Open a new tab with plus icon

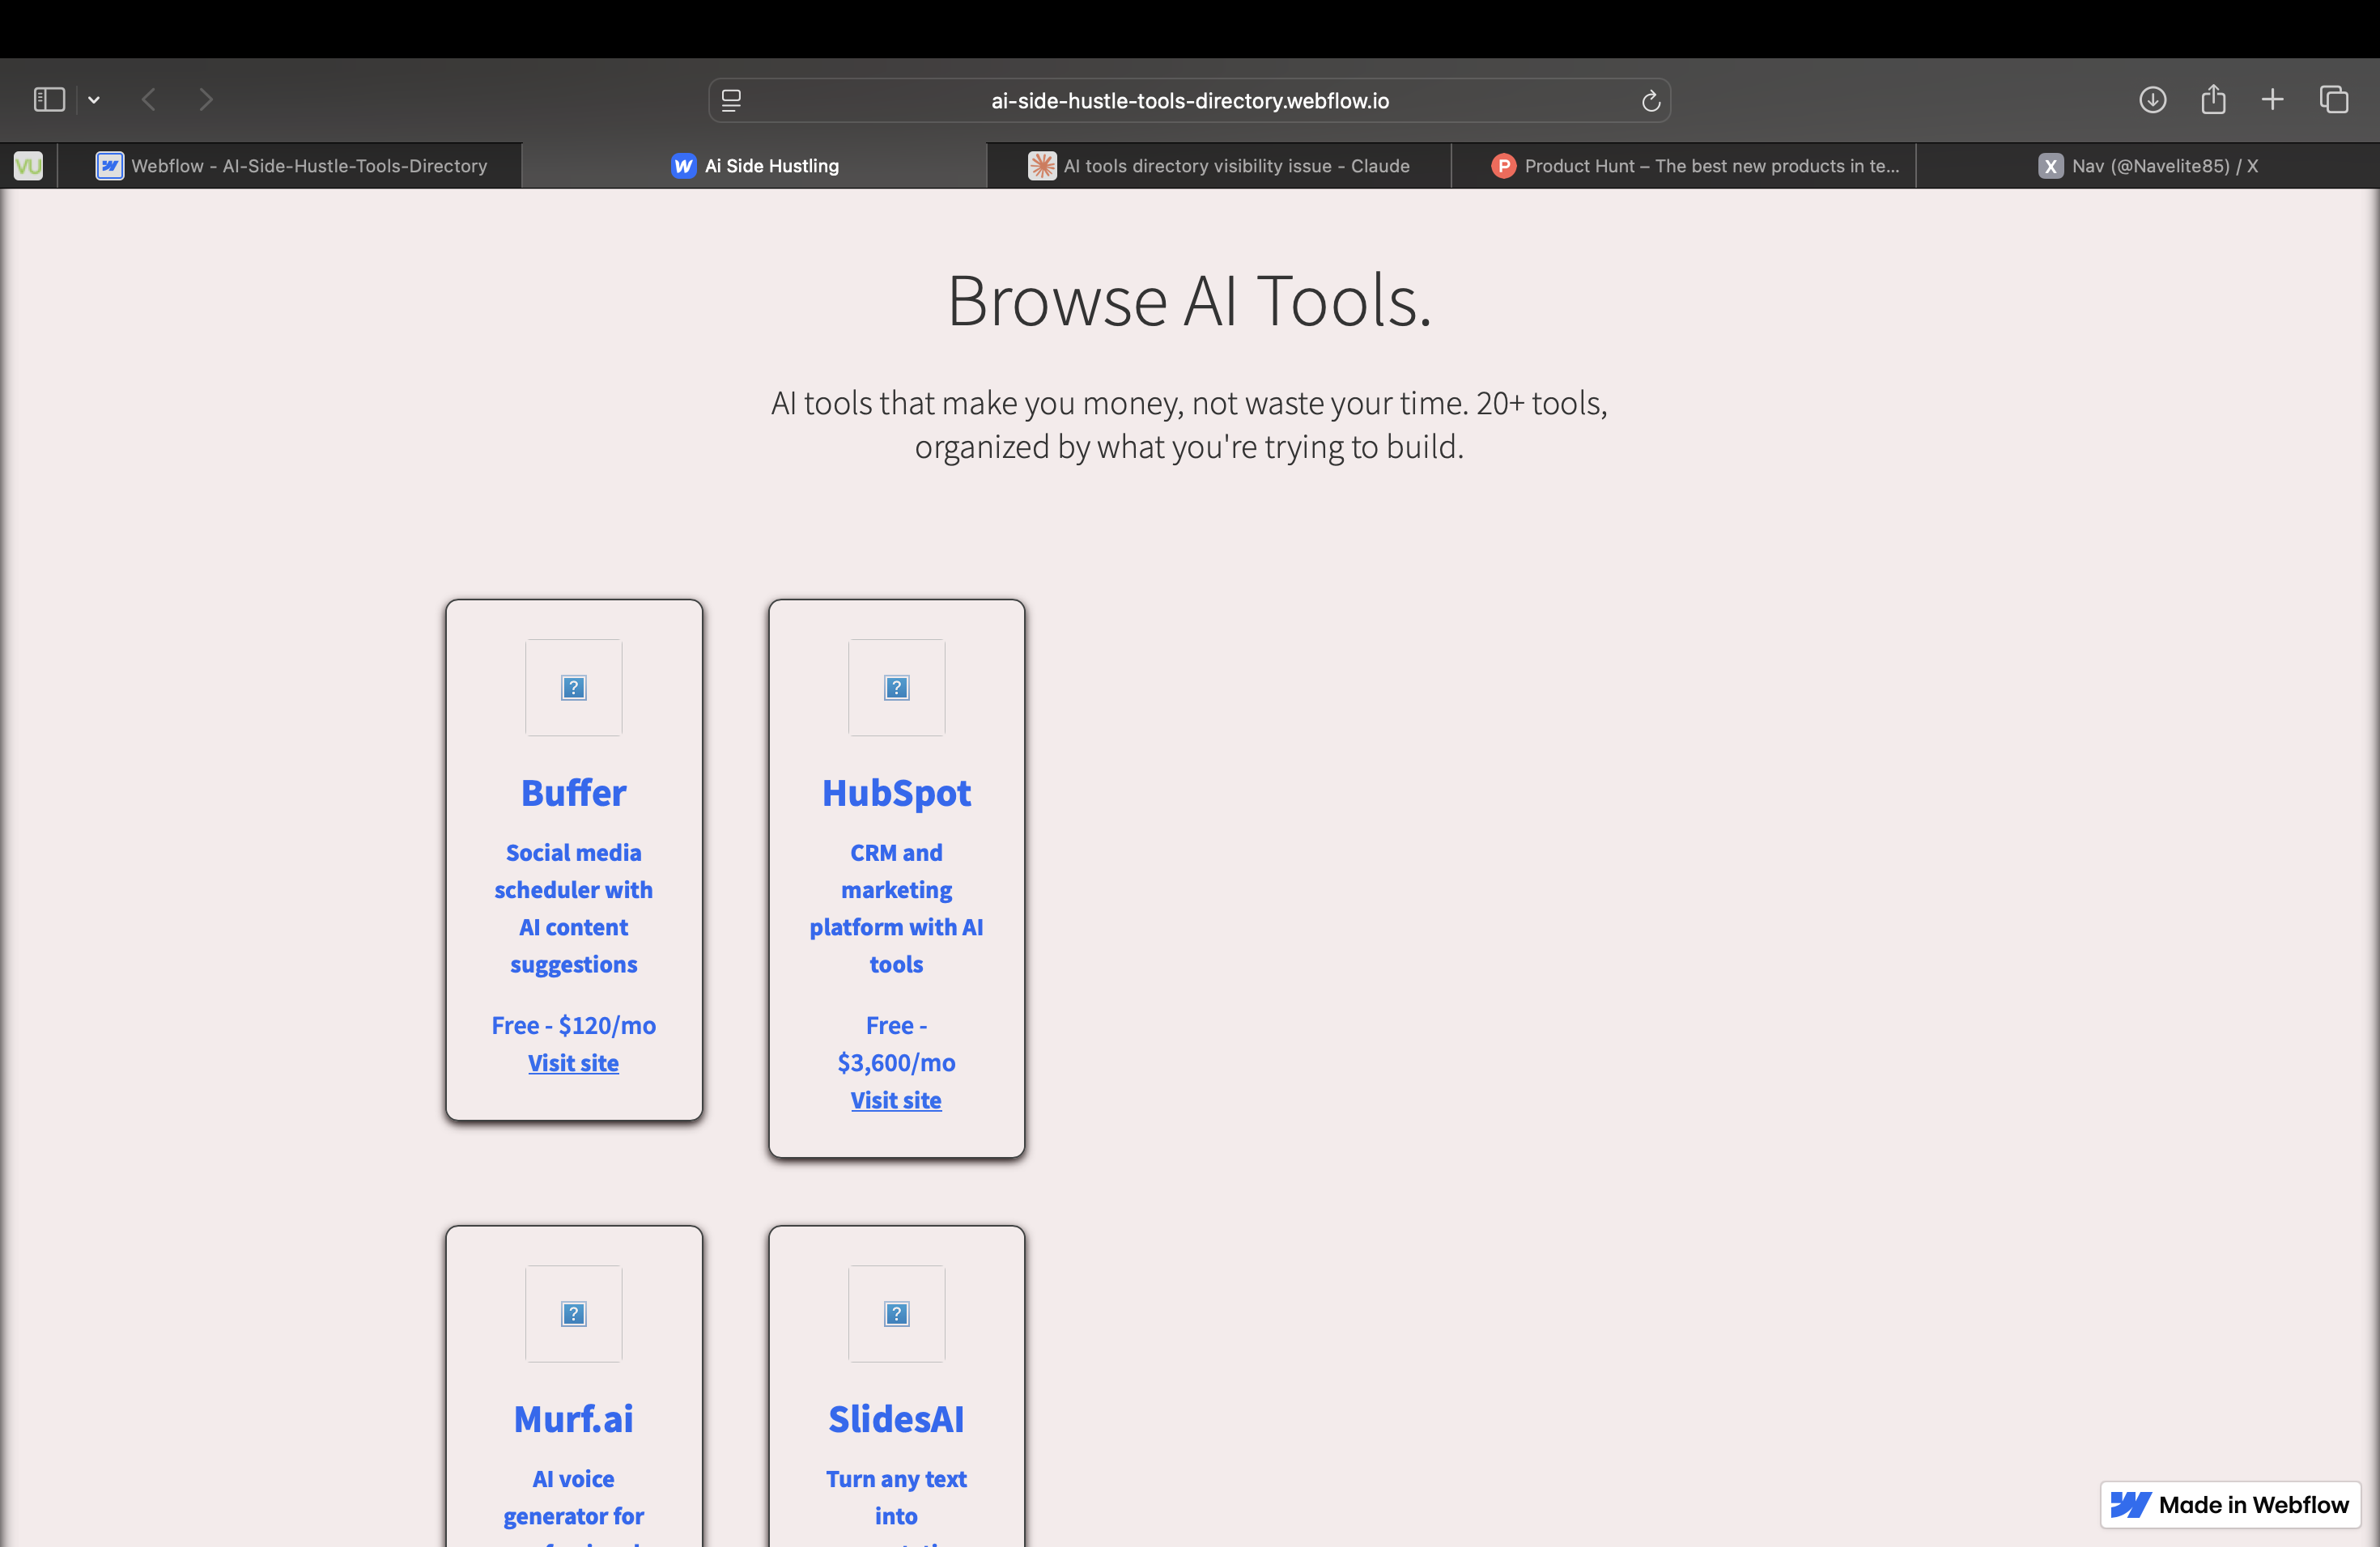point(2272,100)
